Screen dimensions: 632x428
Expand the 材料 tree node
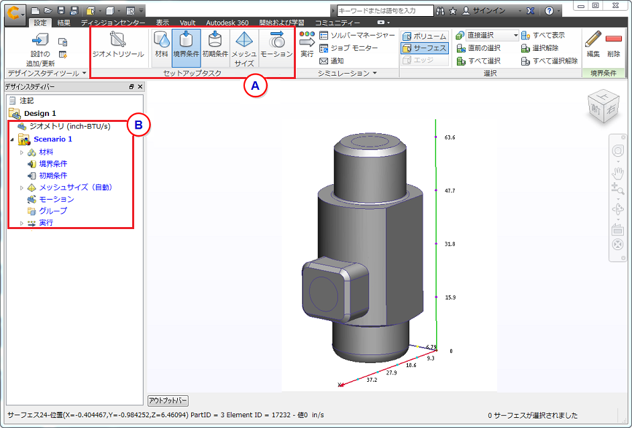tap(21, 153)
